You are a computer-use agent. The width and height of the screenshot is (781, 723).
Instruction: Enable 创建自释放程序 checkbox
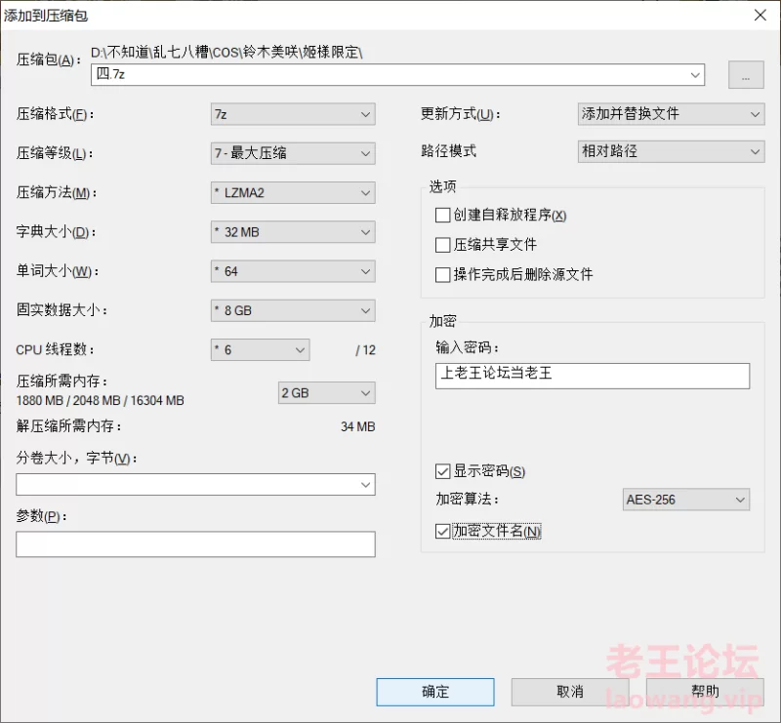[x=443, y=215]
